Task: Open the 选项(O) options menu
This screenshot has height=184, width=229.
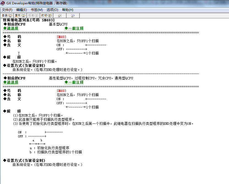Action: 52,10
